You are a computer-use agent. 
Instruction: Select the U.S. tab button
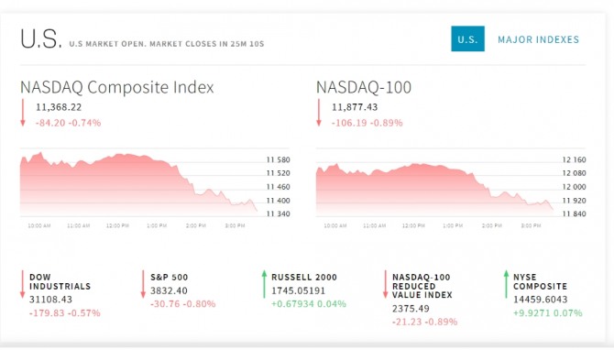click(x=467, y=38)
